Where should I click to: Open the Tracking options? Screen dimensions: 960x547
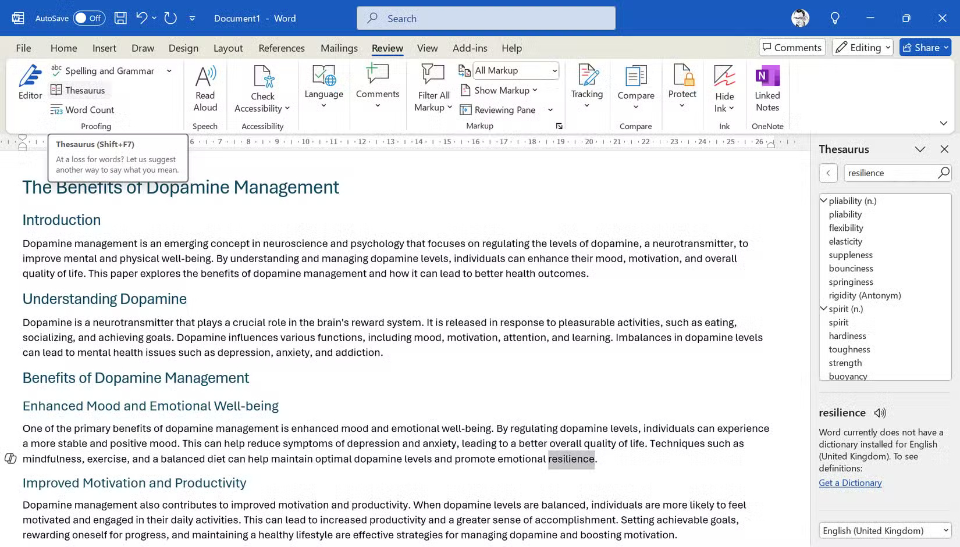(x=586, y=87)
